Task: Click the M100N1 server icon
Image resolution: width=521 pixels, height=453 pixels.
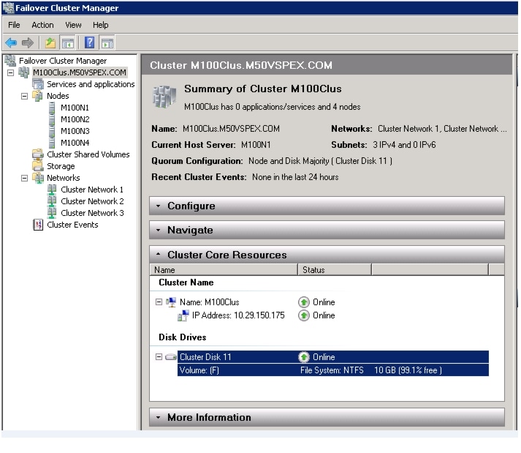Action: [x=51, y=108]
